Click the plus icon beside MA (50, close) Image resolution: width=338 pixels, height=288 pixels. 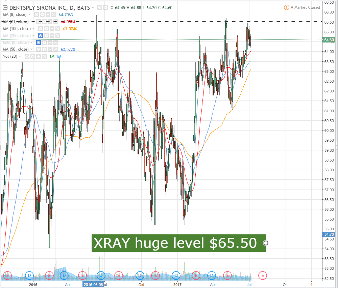click(x=50, y=49)
